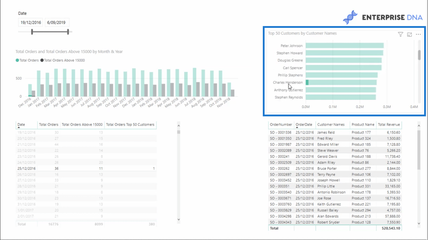This screenshot has height=240, width=428.
Task: Click customer Robert Snyder cell
Action: pos(328,222)
